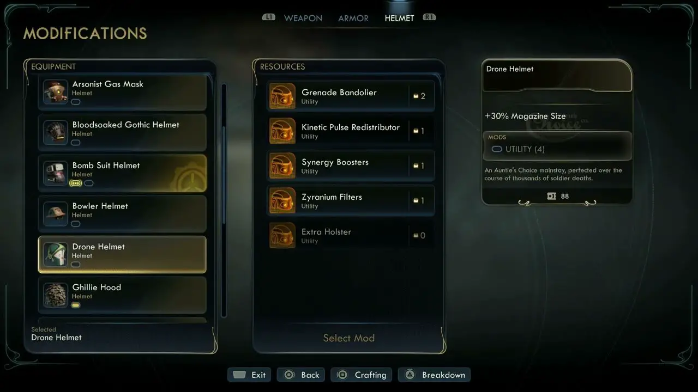The width and height of the screenshot is (698, 392).
Task: Click the Synergy Boosters utility mod
Action: [351, 166]
